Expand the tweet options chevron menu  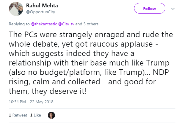click(x=173, y=9)
